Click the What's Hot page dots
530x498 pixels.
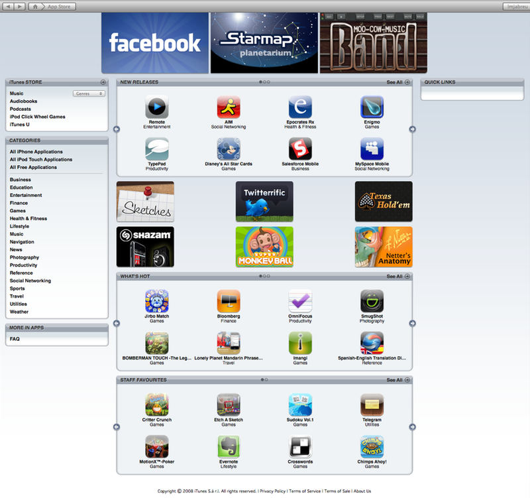pyautogui.click(x=264, y=276)
